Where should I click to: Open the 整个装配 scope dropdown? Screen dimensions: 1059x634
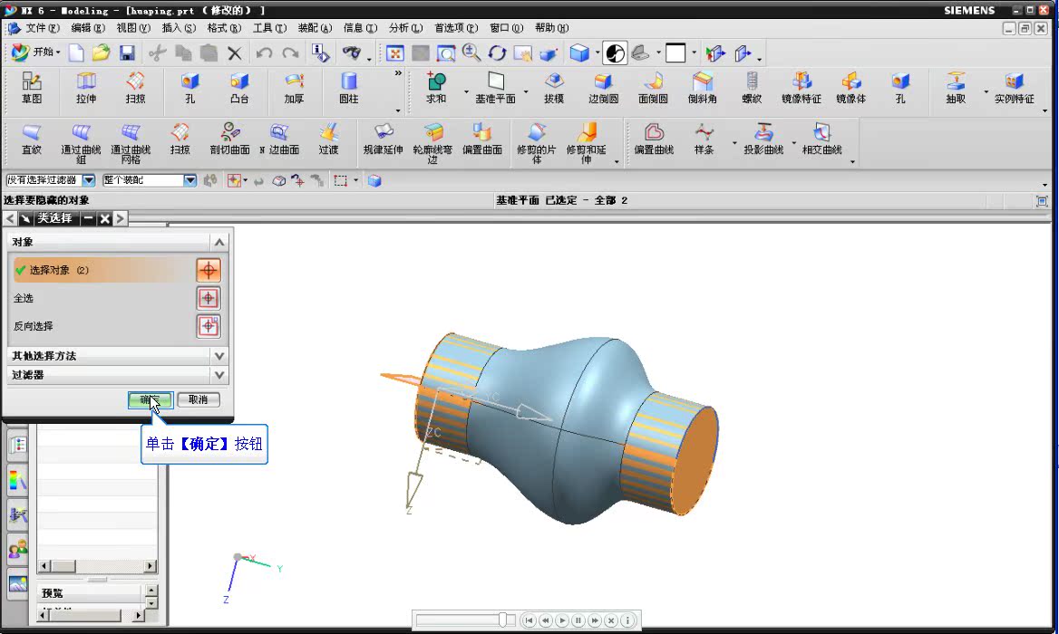click(189, 180)
